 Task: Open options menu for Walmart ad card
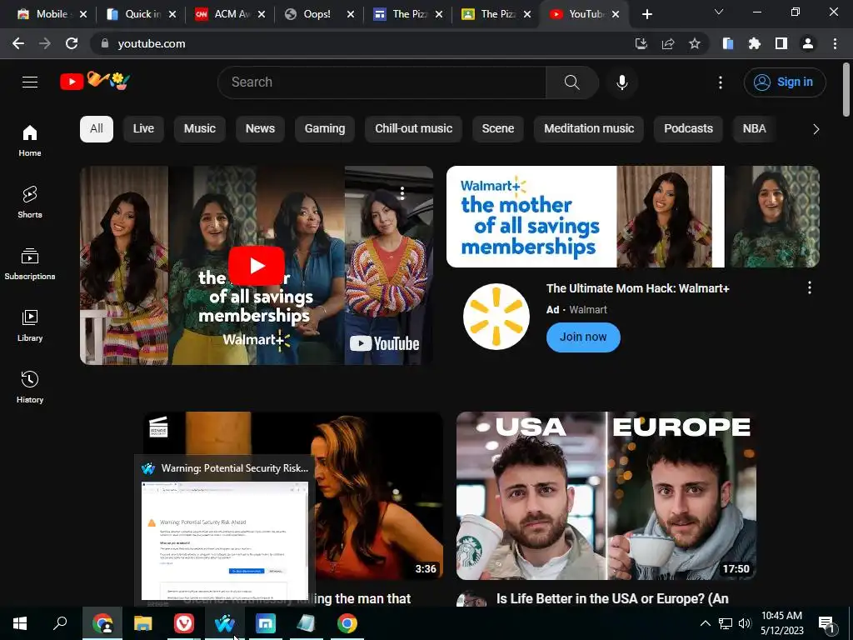[810, 287]
